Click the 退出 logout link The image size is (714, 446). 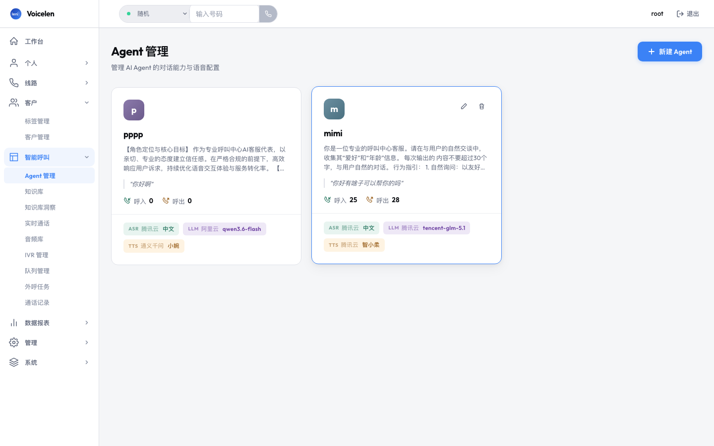click(688, 14)
